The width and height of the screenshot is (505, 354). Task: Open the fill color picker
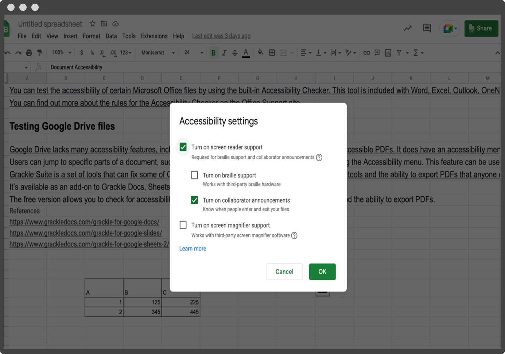pyautogui.click(x=260, y=53)
